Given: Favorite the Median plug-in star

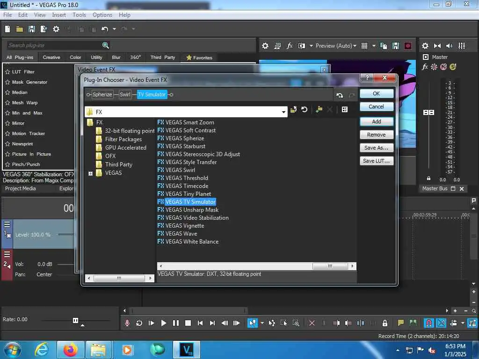Looking at the screenshot, I should click(x=7, y=93).
